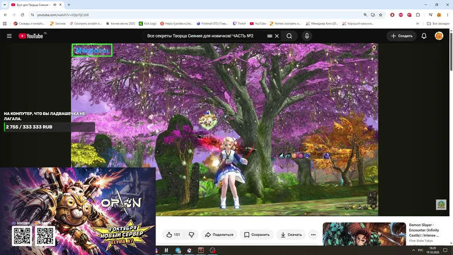Image resolution: width=453 pixels, height=255 pixels.
Task: Close the YouTube browser tab
Action: pyautogui.click(x=61, y=5)
